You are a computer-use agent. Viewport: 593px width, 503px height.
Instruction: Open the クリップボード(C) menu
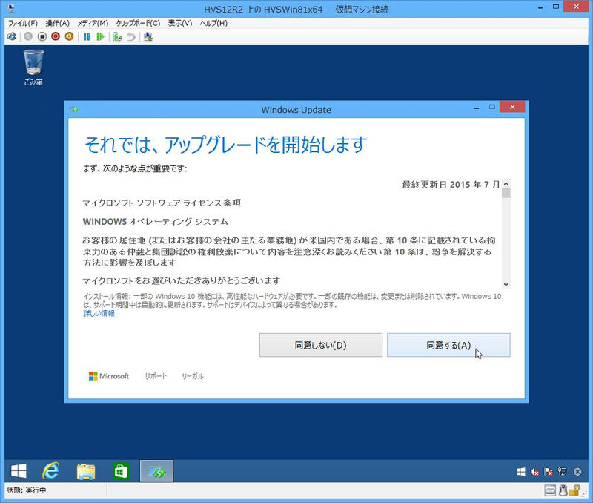(138, 23)
